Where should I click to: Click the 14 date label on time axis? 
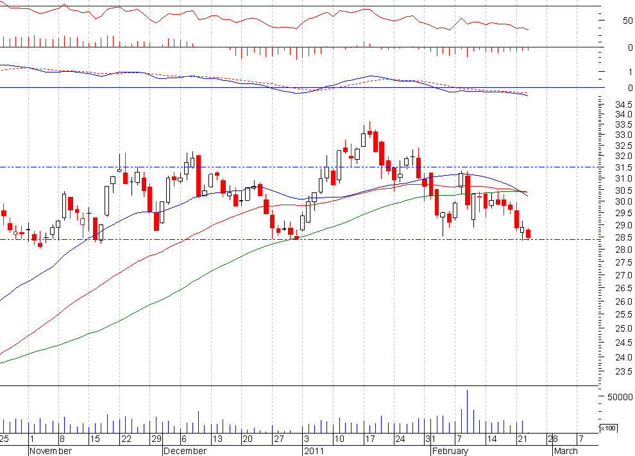pos(491,439)
